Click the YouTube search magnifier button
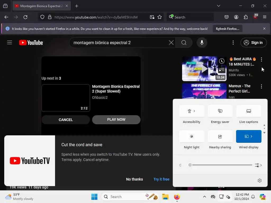This screenshot has width=271, height=203. (184, 43)
